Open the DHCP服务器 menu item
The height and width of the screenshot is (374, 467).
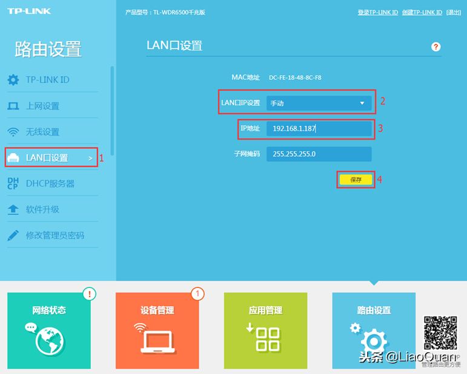[x=53, y=183]
